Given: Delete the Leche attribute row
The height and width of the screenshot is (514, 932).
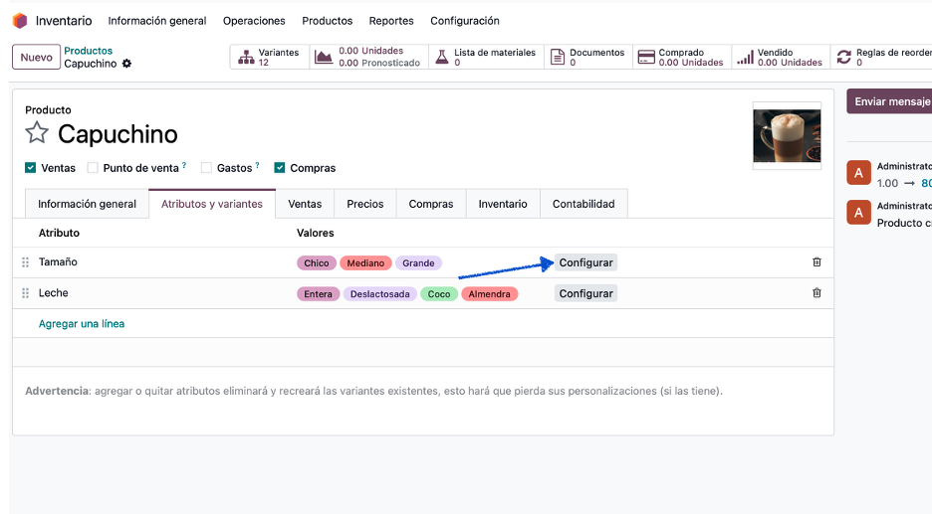Looking at the screenshot, I should click(x=816, y=293).
